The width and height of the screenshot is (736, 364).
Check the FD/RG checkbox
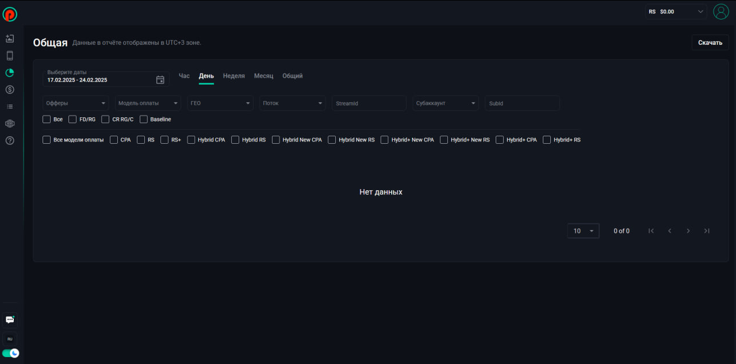72,120
